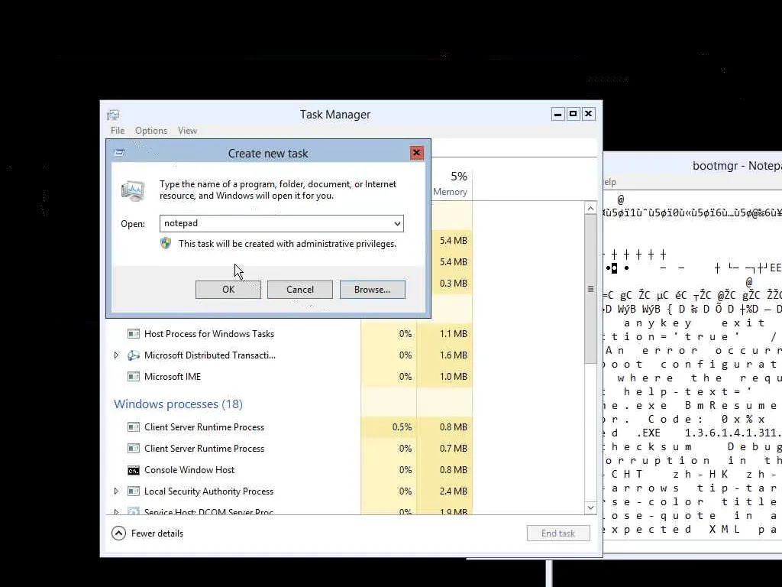The width and height of the screenshot is (782, 587).
Task: Select the Console Window Host row text
Action: tap(189, 470)
